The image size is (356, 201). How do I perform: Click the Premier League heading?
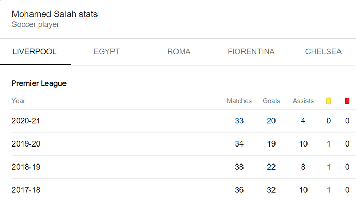point(39,83)
